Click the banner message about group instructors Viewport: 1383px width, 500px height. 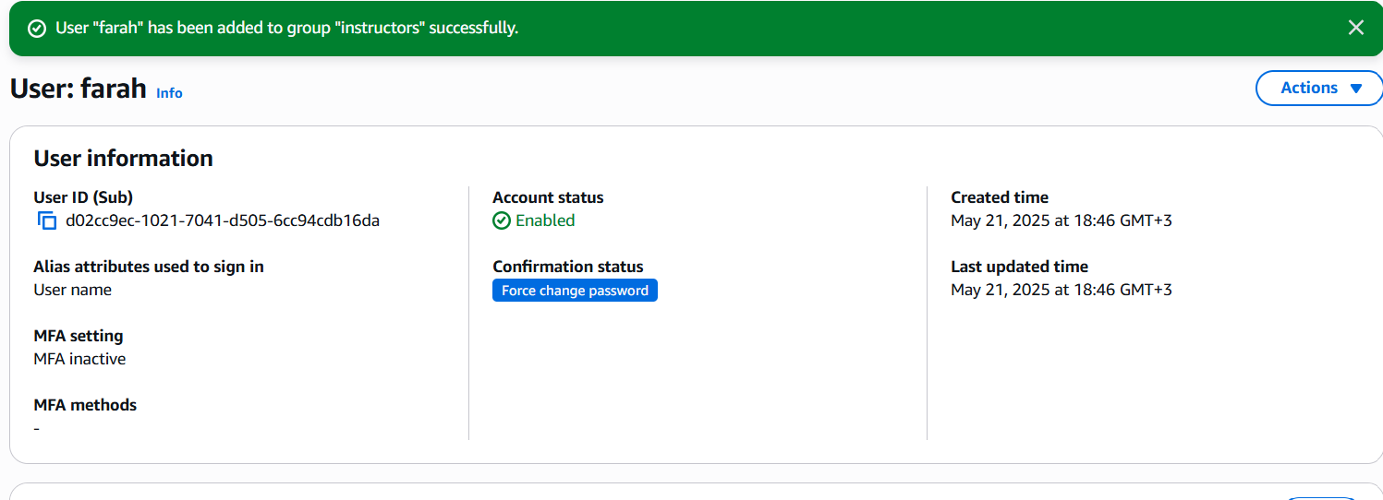coord(286,28)
